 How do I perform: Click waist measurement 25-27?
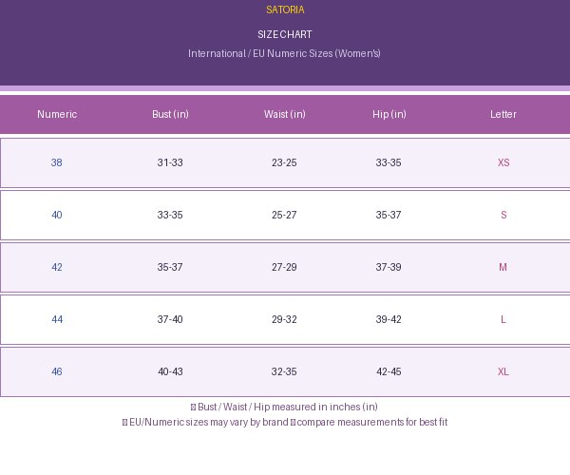[284, 215]
